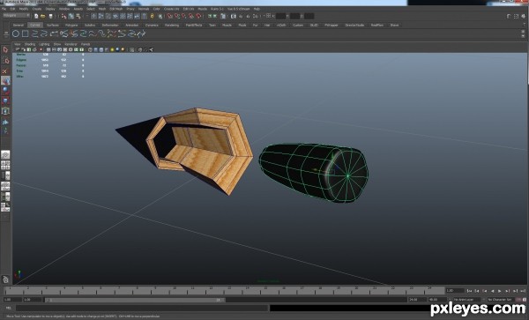Select the NURBS circle shelf icon
Image resolution: width=529 pixels, height=320 pixels.
pos(16,33)
